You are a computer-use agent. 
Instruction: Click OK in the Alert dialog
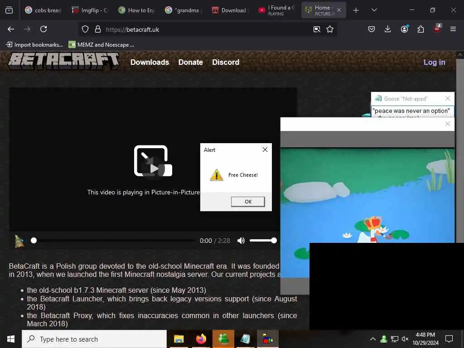pyautogui.click(x=248, y=202)
